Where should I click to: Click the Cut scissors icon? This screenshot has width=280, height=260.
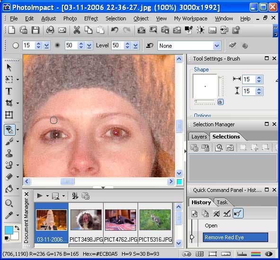[77, 30]
